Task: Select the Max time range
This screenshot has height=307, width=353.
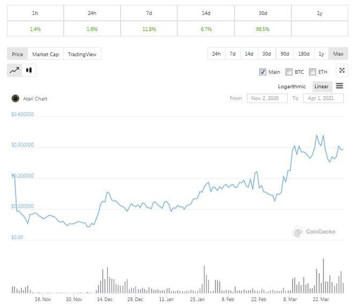Action: (338, 54)
